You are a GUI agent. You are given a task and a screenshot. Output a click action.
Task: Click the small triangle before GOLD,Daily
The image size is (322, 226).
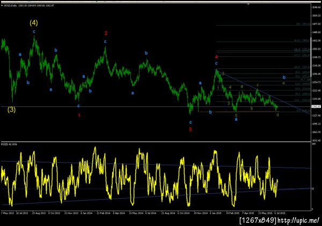point(2,6)
